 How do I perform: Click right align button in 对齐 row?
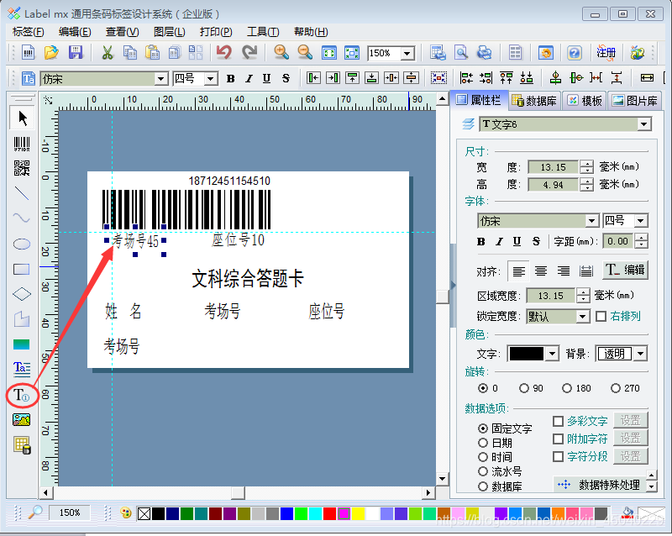(x=564, y=271)
